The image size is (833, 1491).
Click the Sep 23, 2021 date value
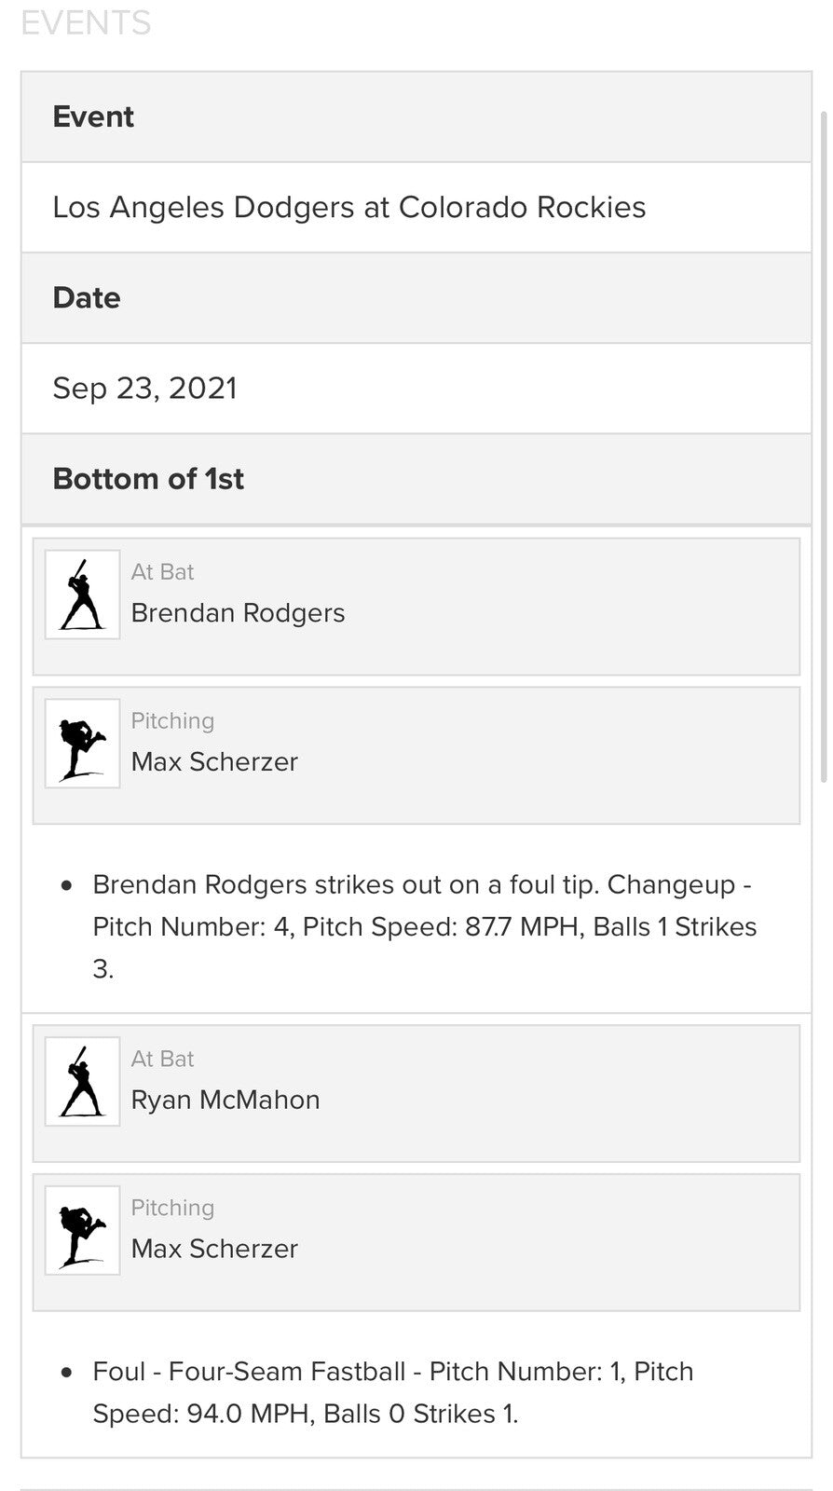[x=144, y=389]
